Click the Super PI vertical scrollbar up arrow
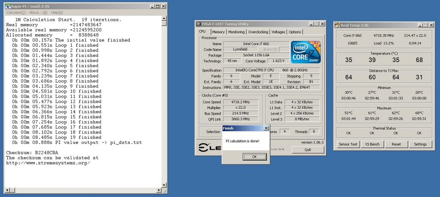 coord(164,18)
